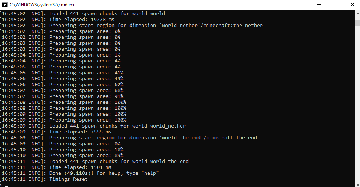Click the 'Done (49.110s)! For help' line
This screenshot has height=187, width=360.
pos(79,173)
